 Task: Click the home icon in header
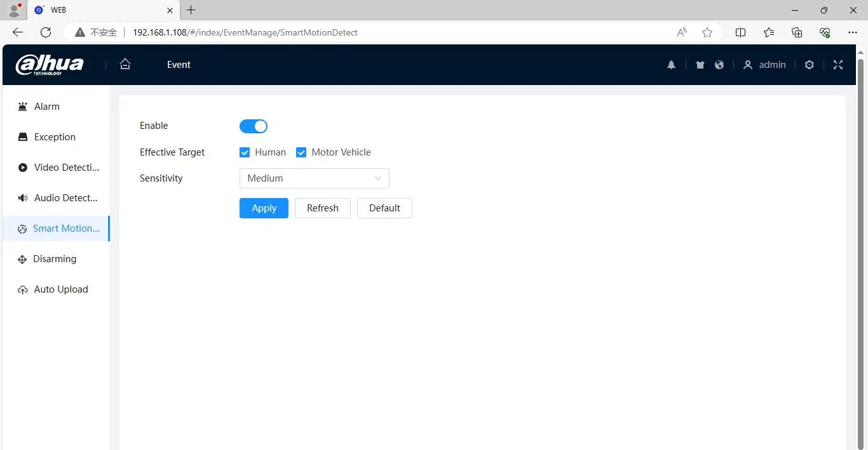[x=125, y=64]
